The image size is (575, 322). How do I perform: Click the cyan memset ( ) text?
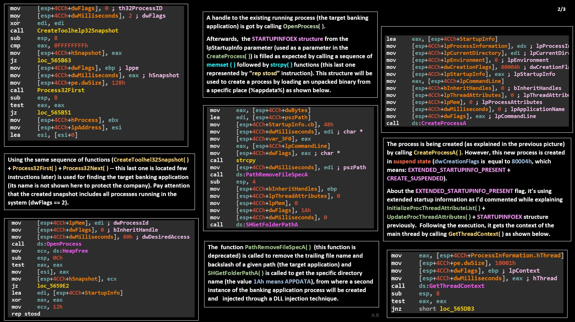pos(221,65)
